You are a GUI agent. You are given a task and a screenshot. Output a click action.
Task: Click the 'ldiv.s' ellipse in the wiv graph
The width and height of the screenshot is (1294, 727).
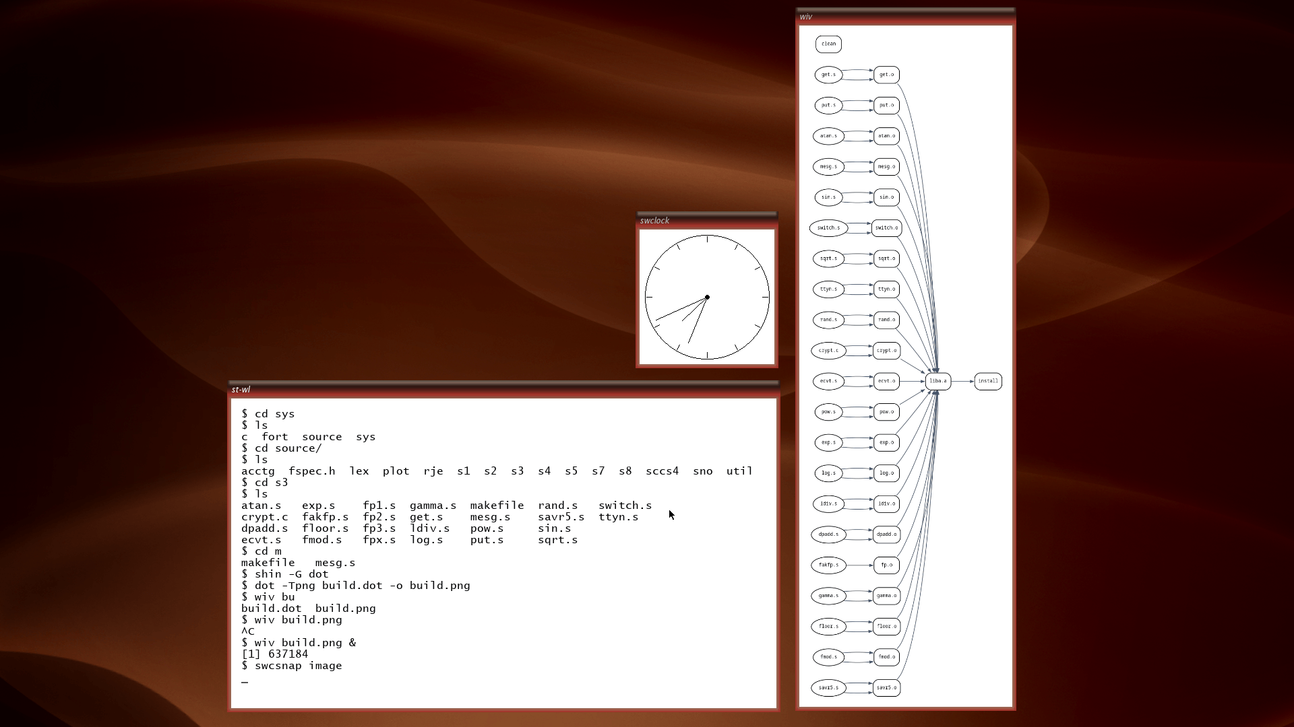click(828, 504)
